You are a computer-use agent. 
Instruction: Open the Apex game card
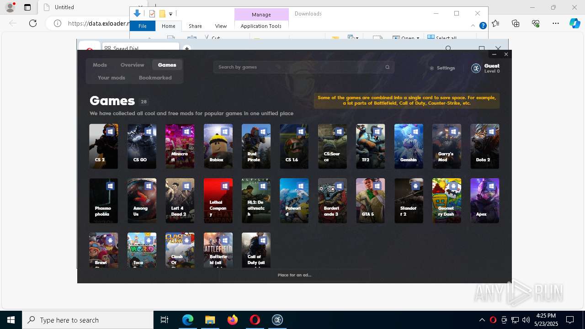click(x=484, y=201)
